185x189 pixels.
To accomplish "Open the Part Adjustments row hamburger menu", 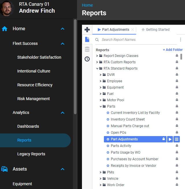I will pos(177,139).
